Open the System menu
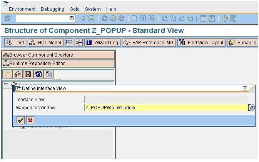Image resolution: width=259 pixels, height=162 pixels. tap(93, 9)
